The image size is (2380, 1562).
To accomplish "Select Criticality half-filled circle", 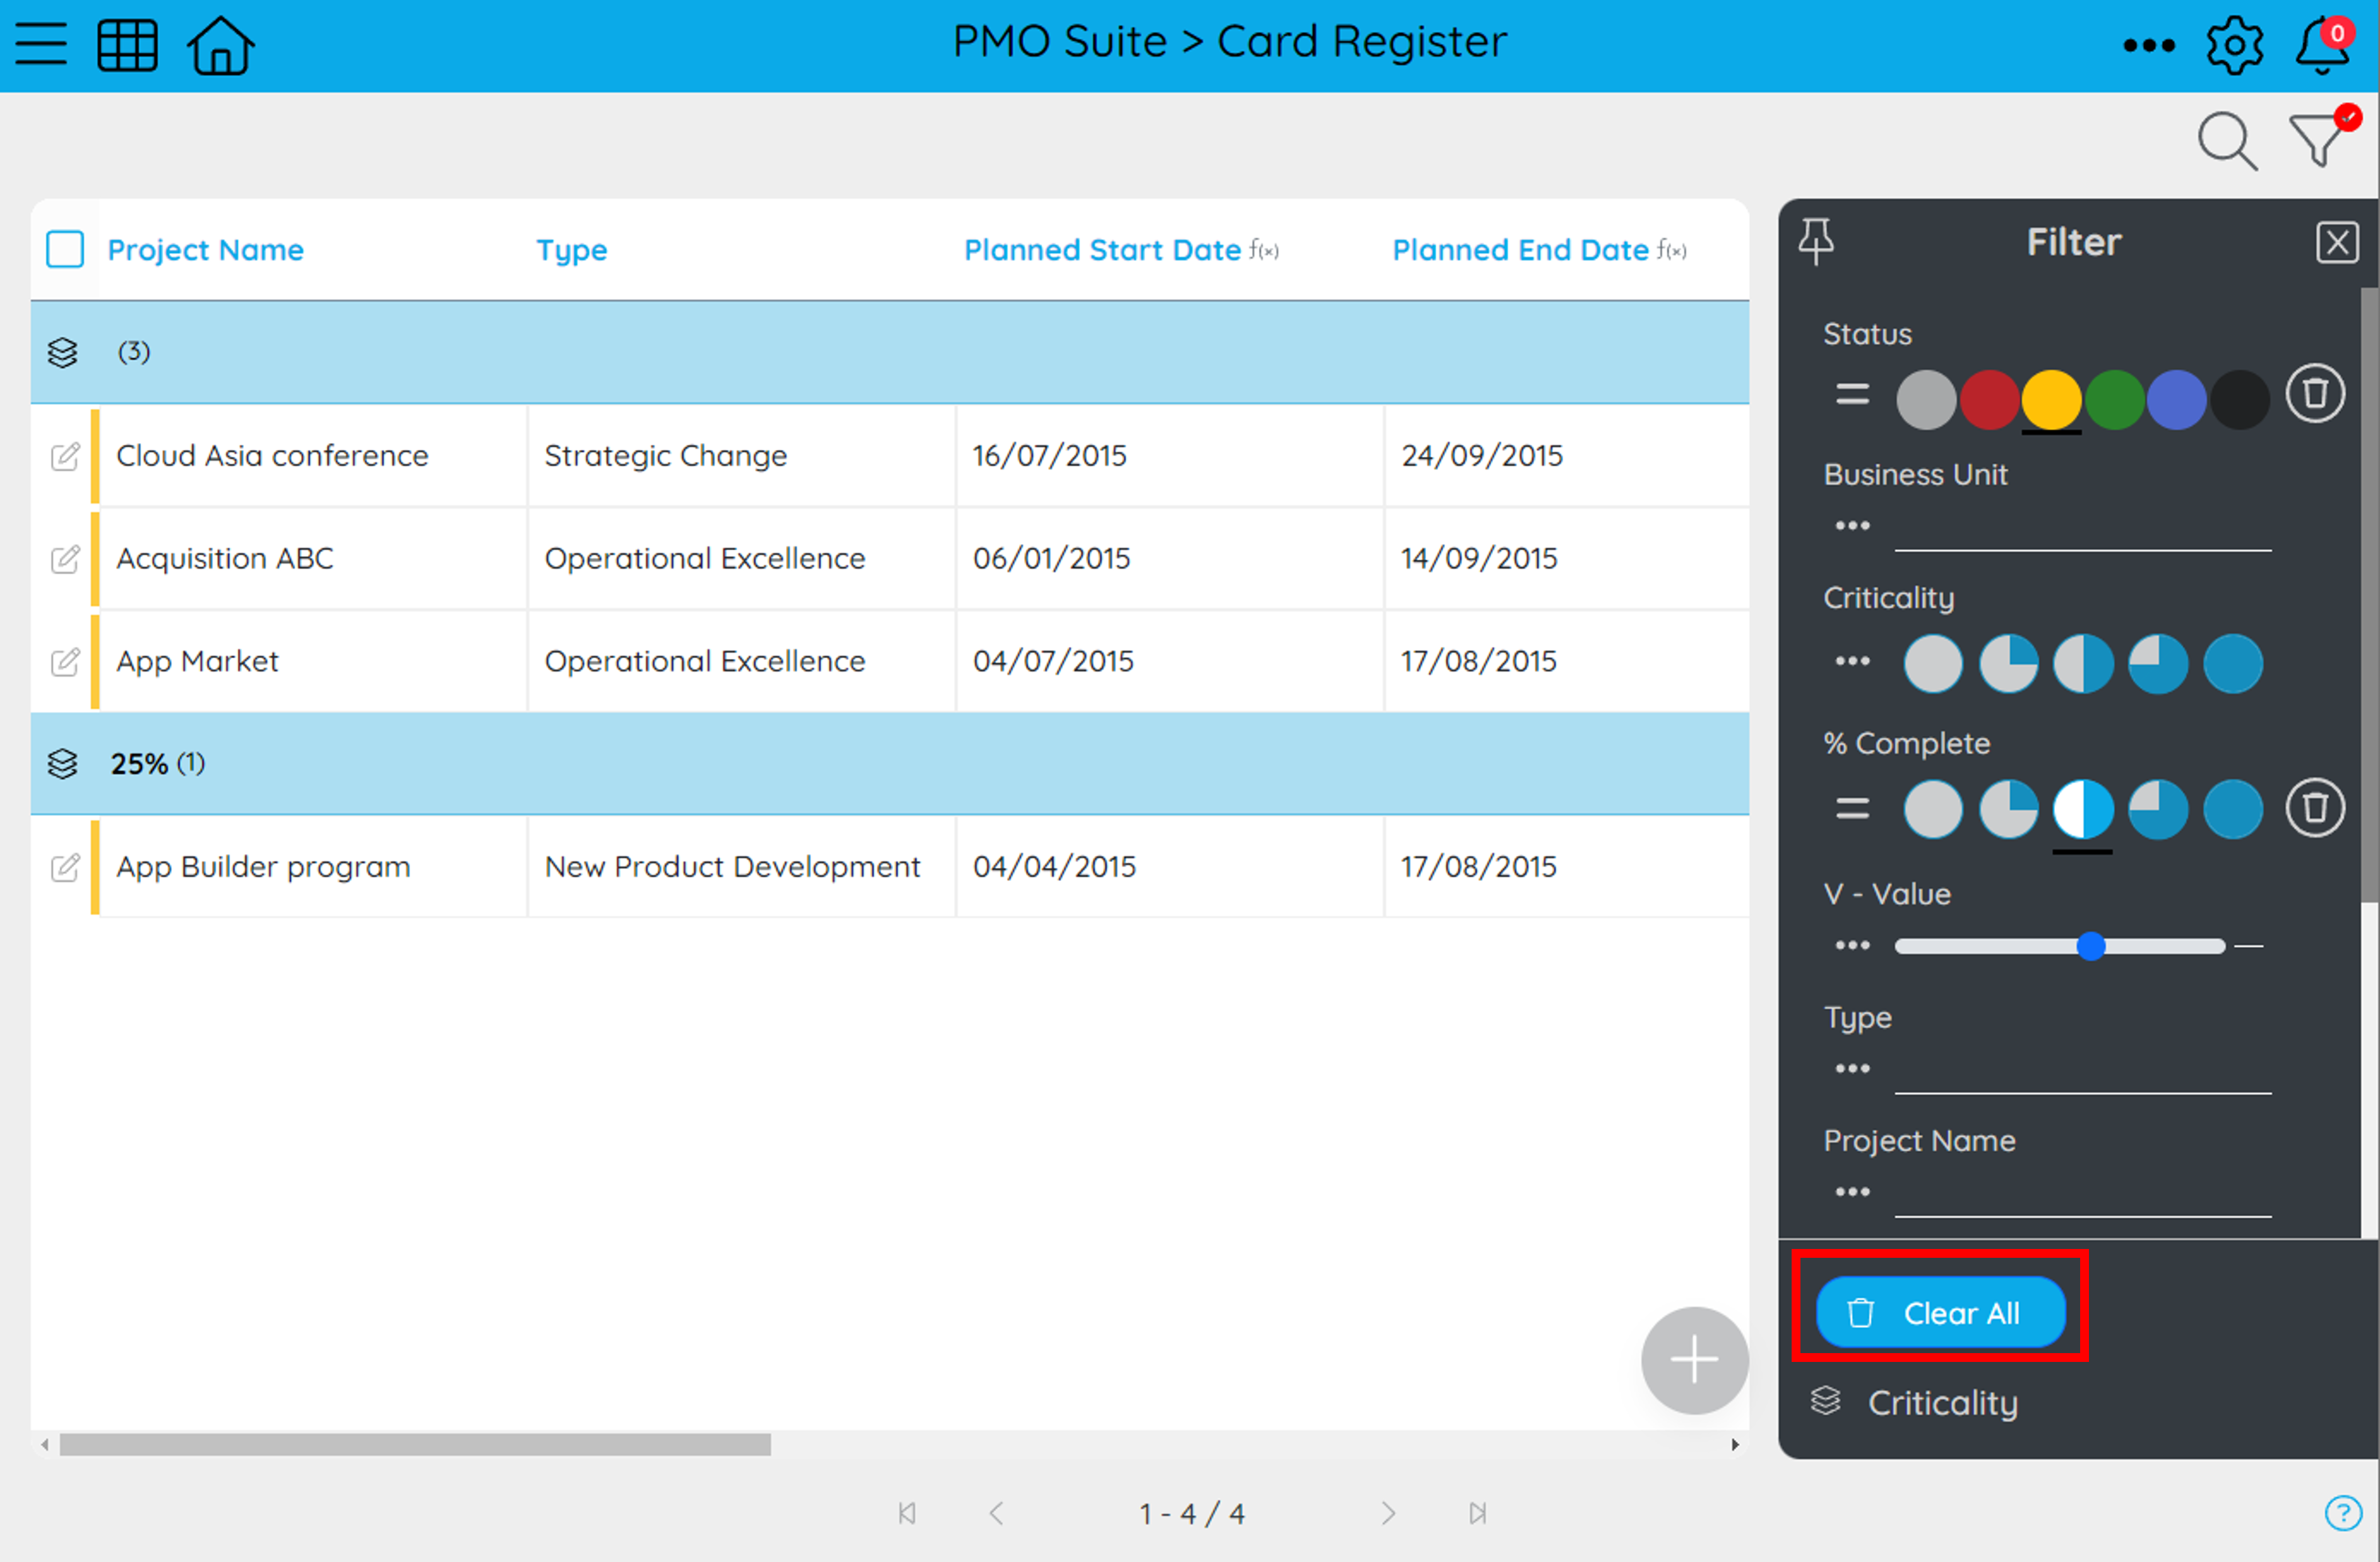I will (2083, 664).
